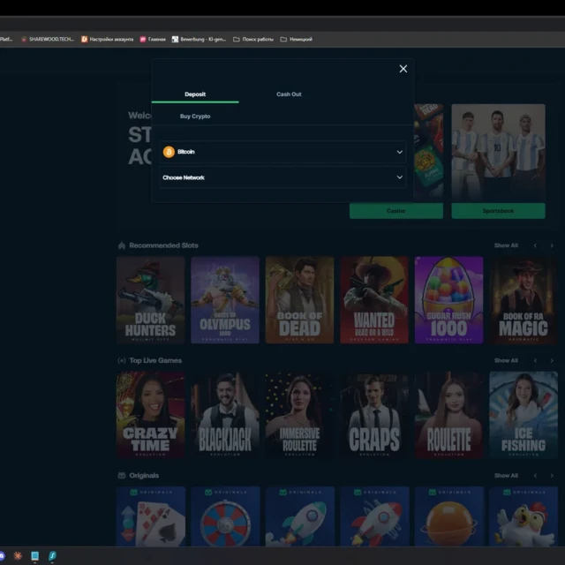This screenshot has height=565, width=565.
Task: Go to previous Originals page
Action: 535,476
